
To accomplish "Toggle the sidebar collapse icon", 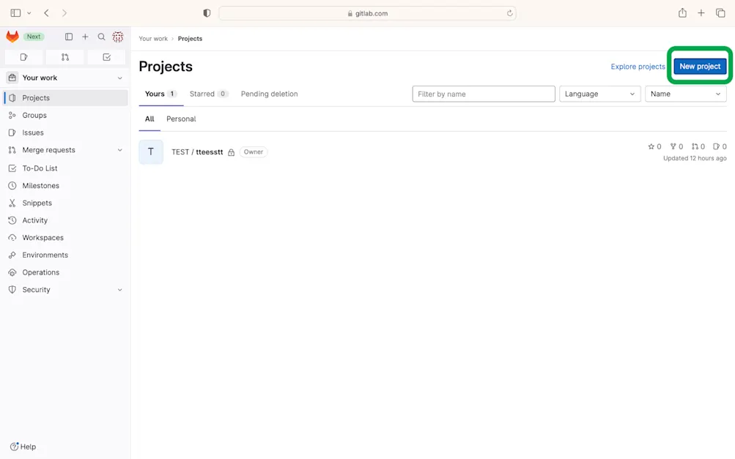I will [67, 36].
